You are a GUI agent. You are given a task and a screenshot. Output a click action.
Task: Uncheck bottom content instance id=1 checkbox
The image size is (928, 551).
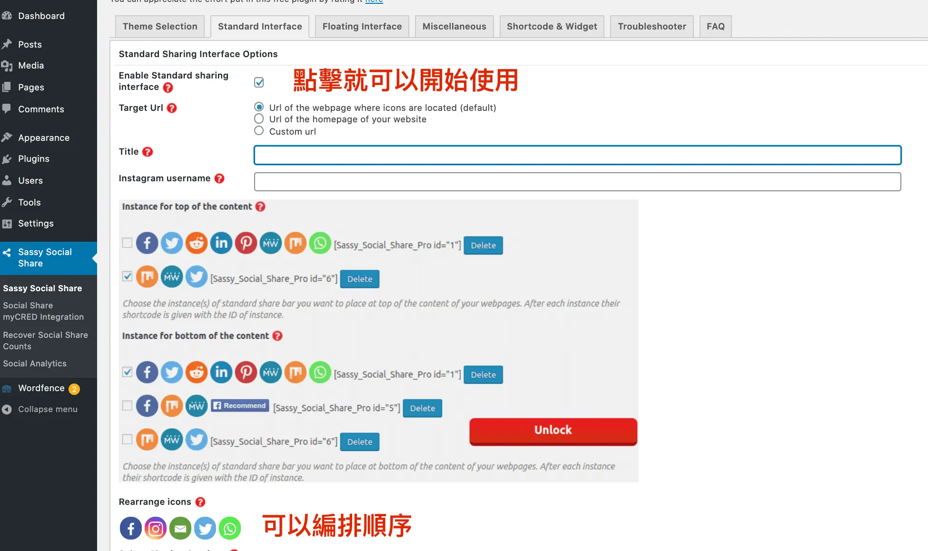tap(127, 372)
